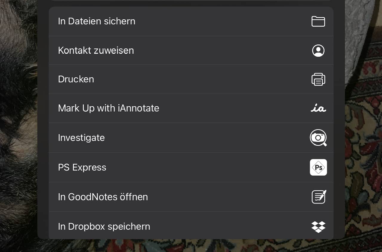Tap the Dropbox logo icon
Image resolution: width=382 pixels, height=252 pixels.
click(318, 227)
